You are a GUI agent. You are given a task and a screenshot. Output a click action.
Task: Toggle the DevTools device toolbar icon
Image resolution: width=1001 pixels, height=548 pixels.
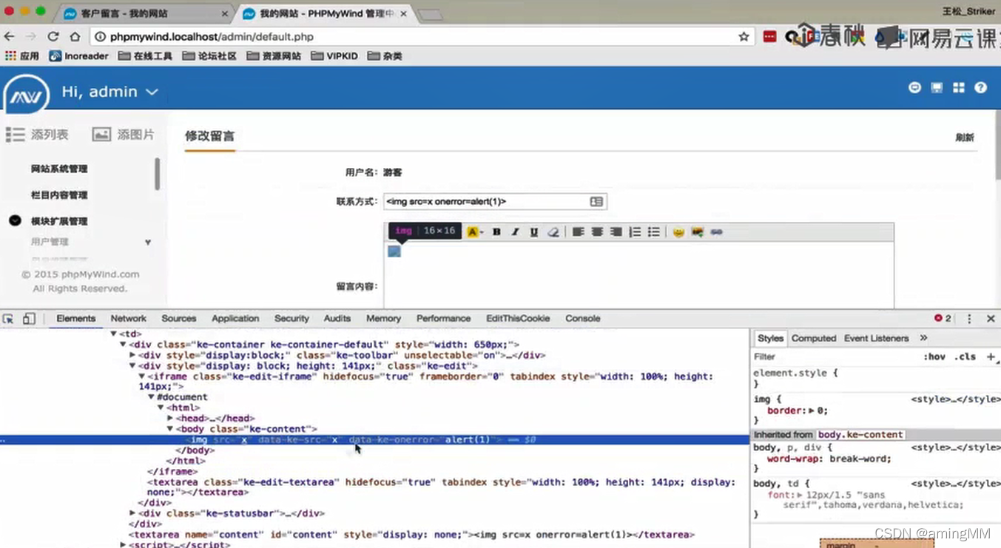pyautogui.click(x=29, y=319)
